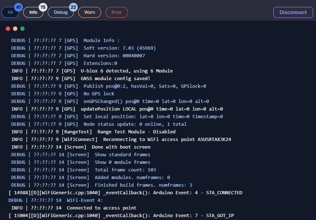Select the 'No GPS lock' log line
The width and height of the screenshot is (316, 220).
pos(63,94)
